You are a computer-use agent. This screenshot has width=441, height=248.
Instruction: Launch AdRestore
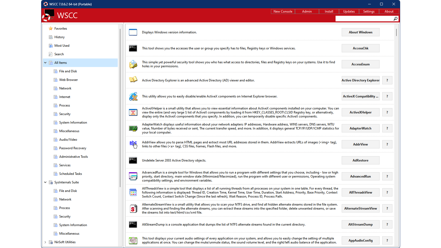tap(360, 160)
